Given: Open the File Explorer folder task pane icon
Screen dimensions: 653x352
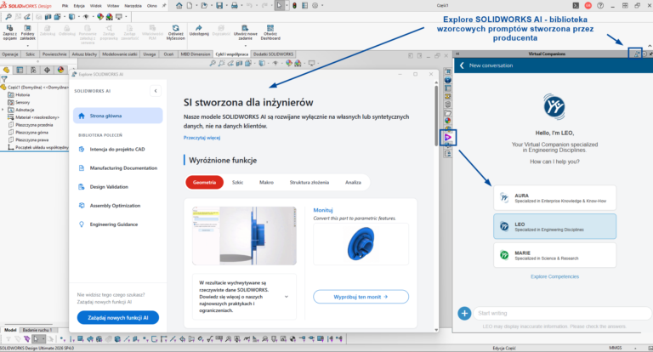Looking at the screenshot, I should point(448,113).
